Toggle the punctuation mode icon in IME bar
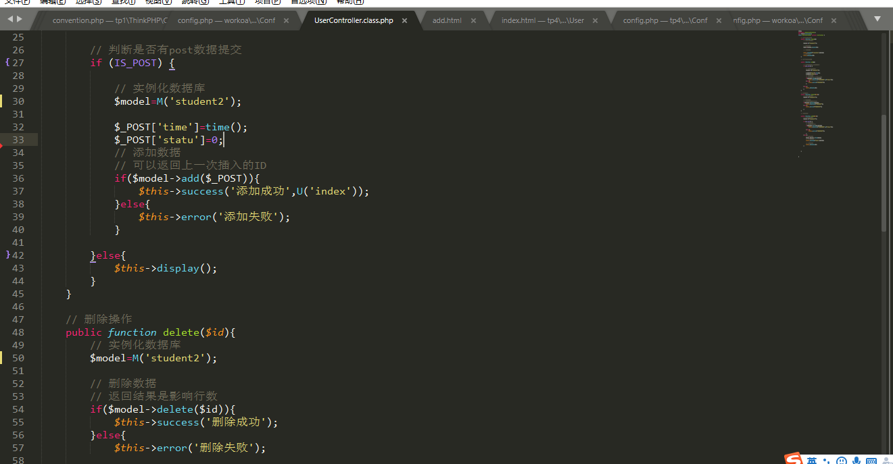Screen dimensions: 893x464 (x=826, y=461)
